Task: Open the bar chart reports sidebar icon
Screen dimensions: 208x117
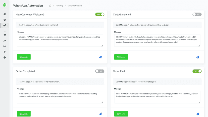Action: click(5, 46)
